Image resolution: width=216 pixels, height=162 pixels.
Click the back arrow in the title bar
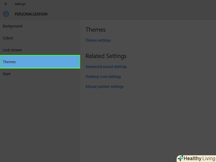pos(6,4)
